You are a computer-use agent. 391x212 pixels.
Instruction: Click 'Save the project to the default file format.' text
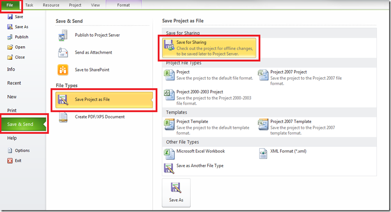pyautogui.click(x=215, y=78)
